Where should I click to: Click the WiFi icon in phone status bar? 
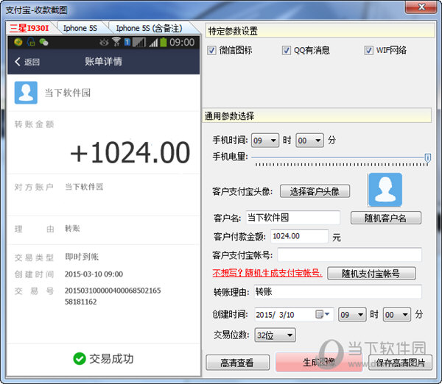pos(116,42)
